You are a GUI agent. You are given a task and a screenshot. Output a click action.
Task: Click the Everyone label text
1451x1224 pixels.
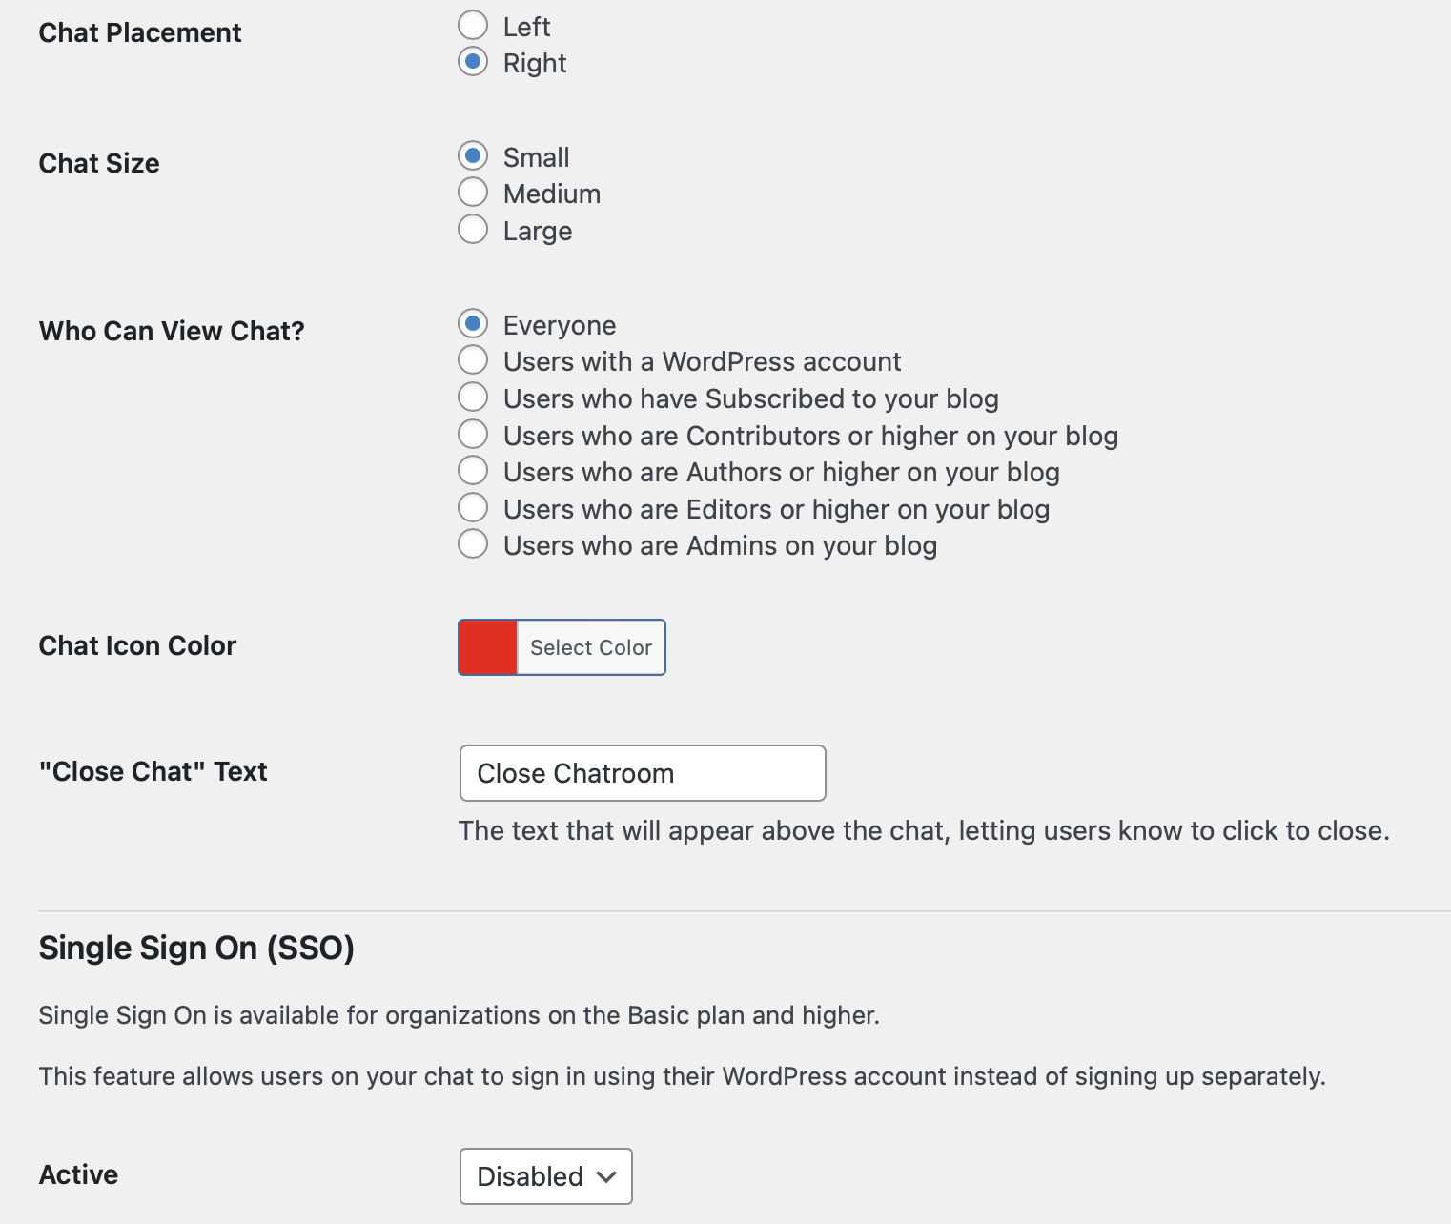point(560,325)
